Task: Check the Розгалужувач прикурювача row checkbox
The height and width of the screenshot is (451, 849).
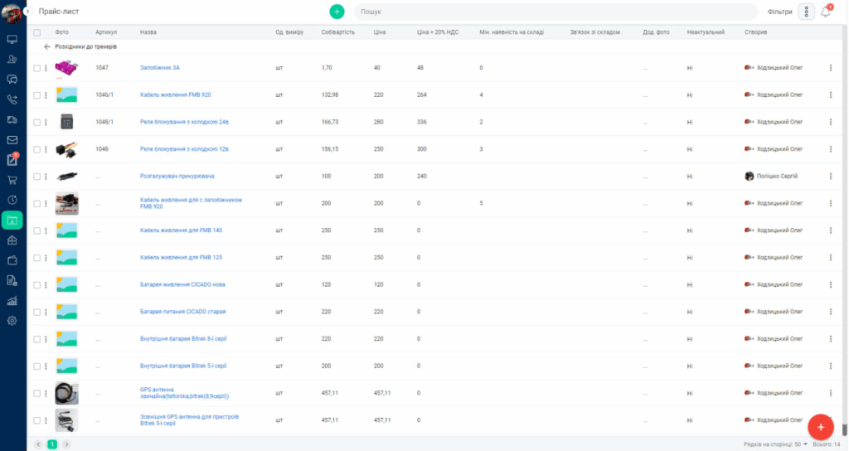Action: tap(36, 177)
